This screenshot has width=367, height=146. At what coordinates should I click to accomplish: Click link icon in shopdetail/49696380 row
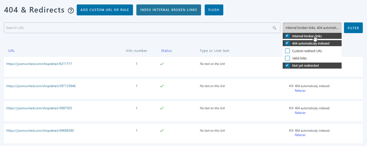click(291, 130)
